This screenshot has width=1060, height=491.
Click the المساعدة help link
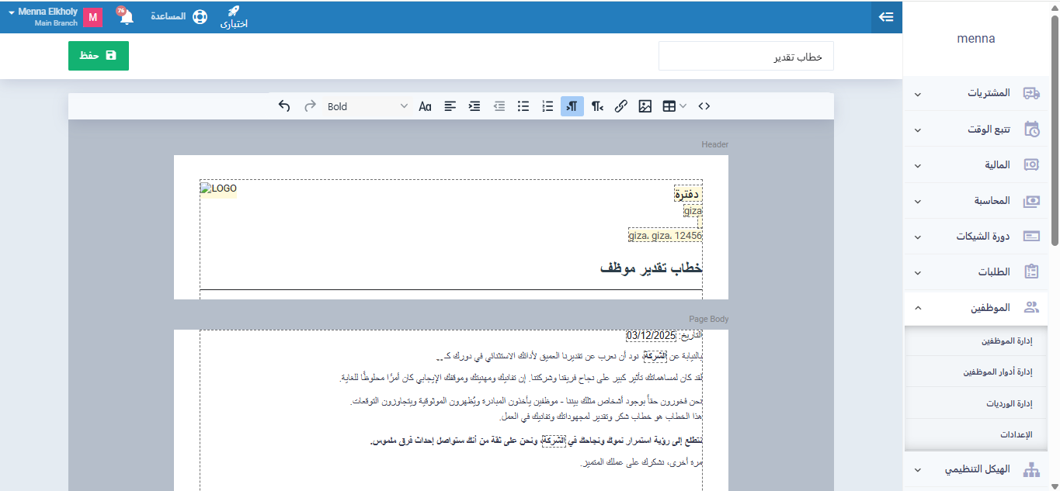[x=179, y=16]
